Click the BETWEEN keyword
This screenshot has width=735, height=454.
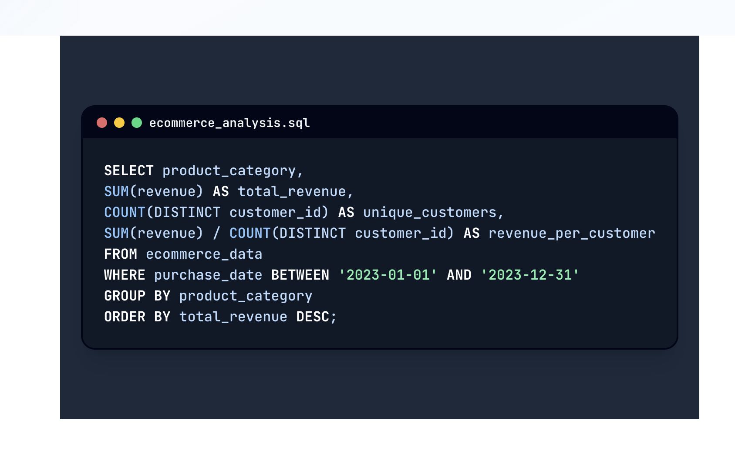(x=300, y=275)
